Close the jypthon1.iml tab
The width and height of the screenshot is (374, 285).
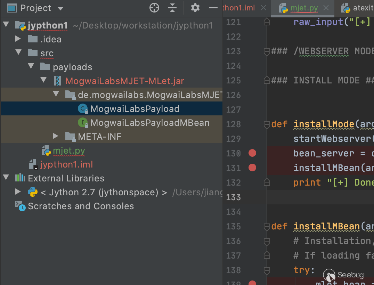coord(263,8)
